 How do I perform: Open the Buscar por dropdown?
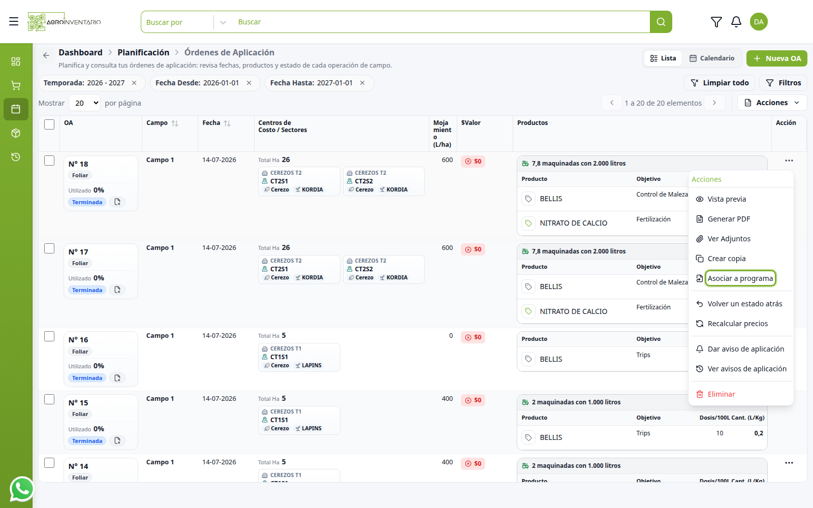[186, 22]
